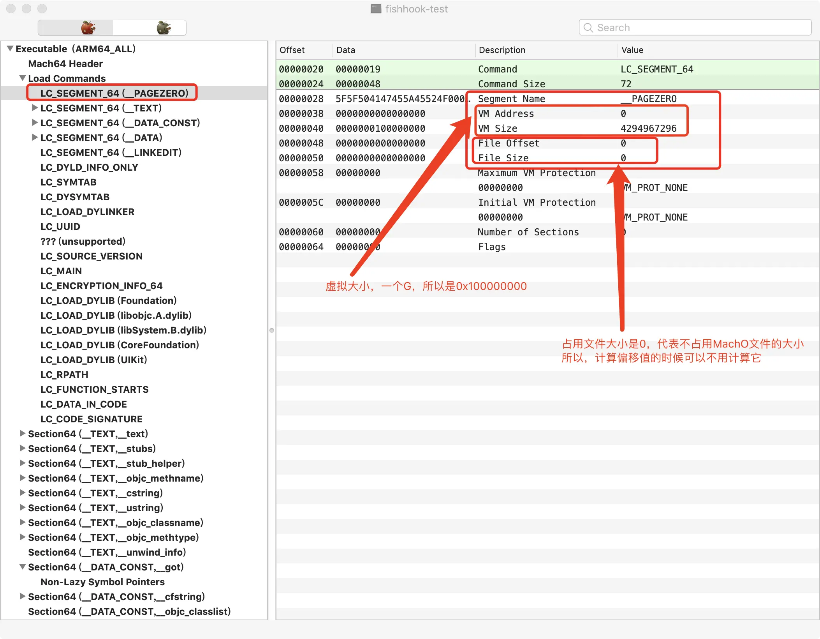This screenshot has width=820, height=639.
Task: Select Mach64 Header in the tree
Action: [x=65, y=64]
